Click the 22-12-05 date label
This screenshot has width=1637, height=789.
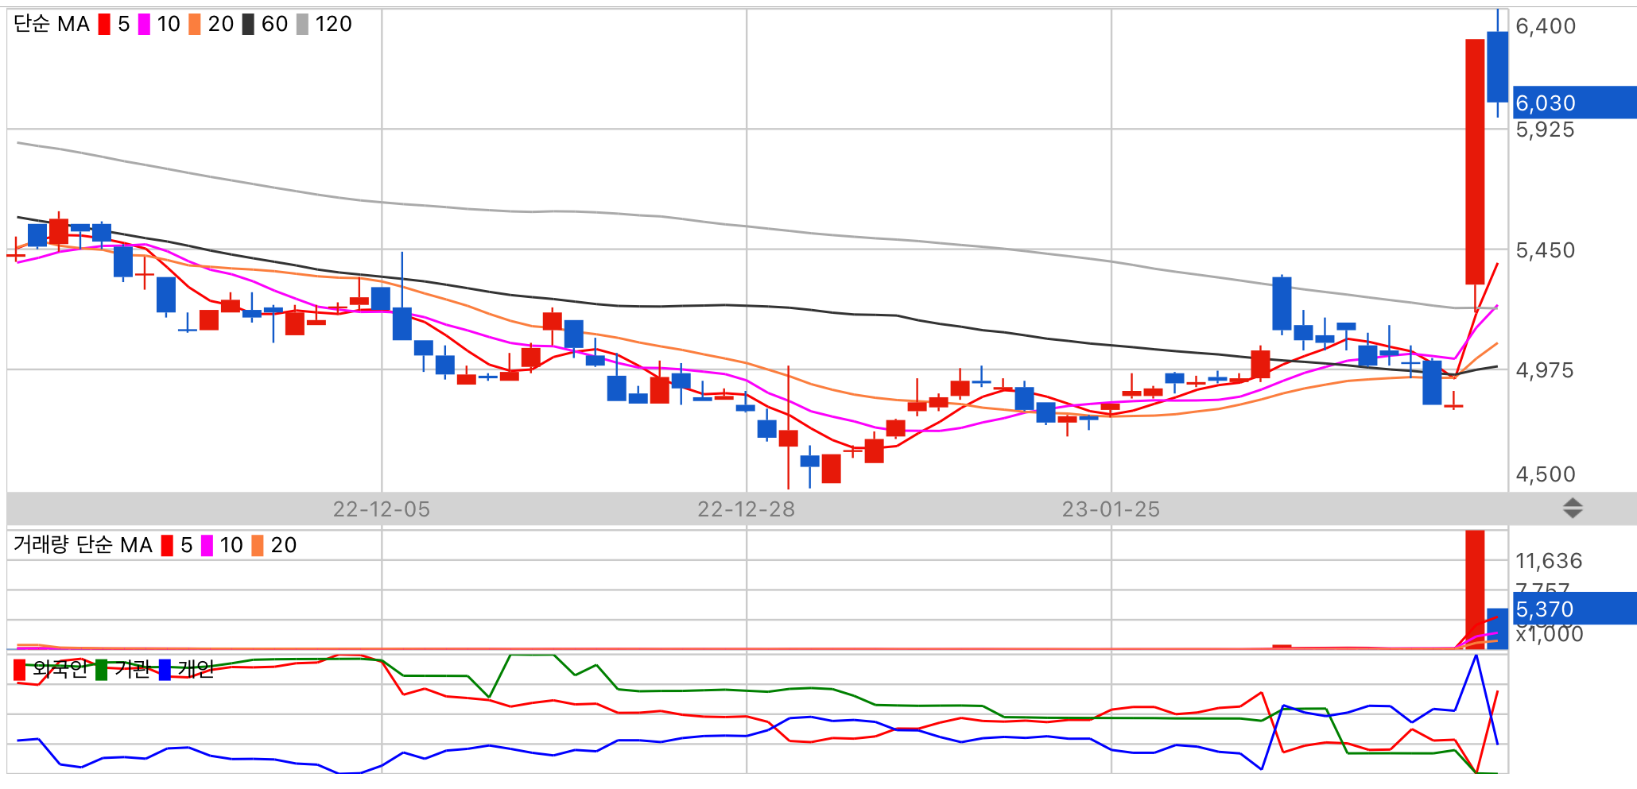coord(382,509)
